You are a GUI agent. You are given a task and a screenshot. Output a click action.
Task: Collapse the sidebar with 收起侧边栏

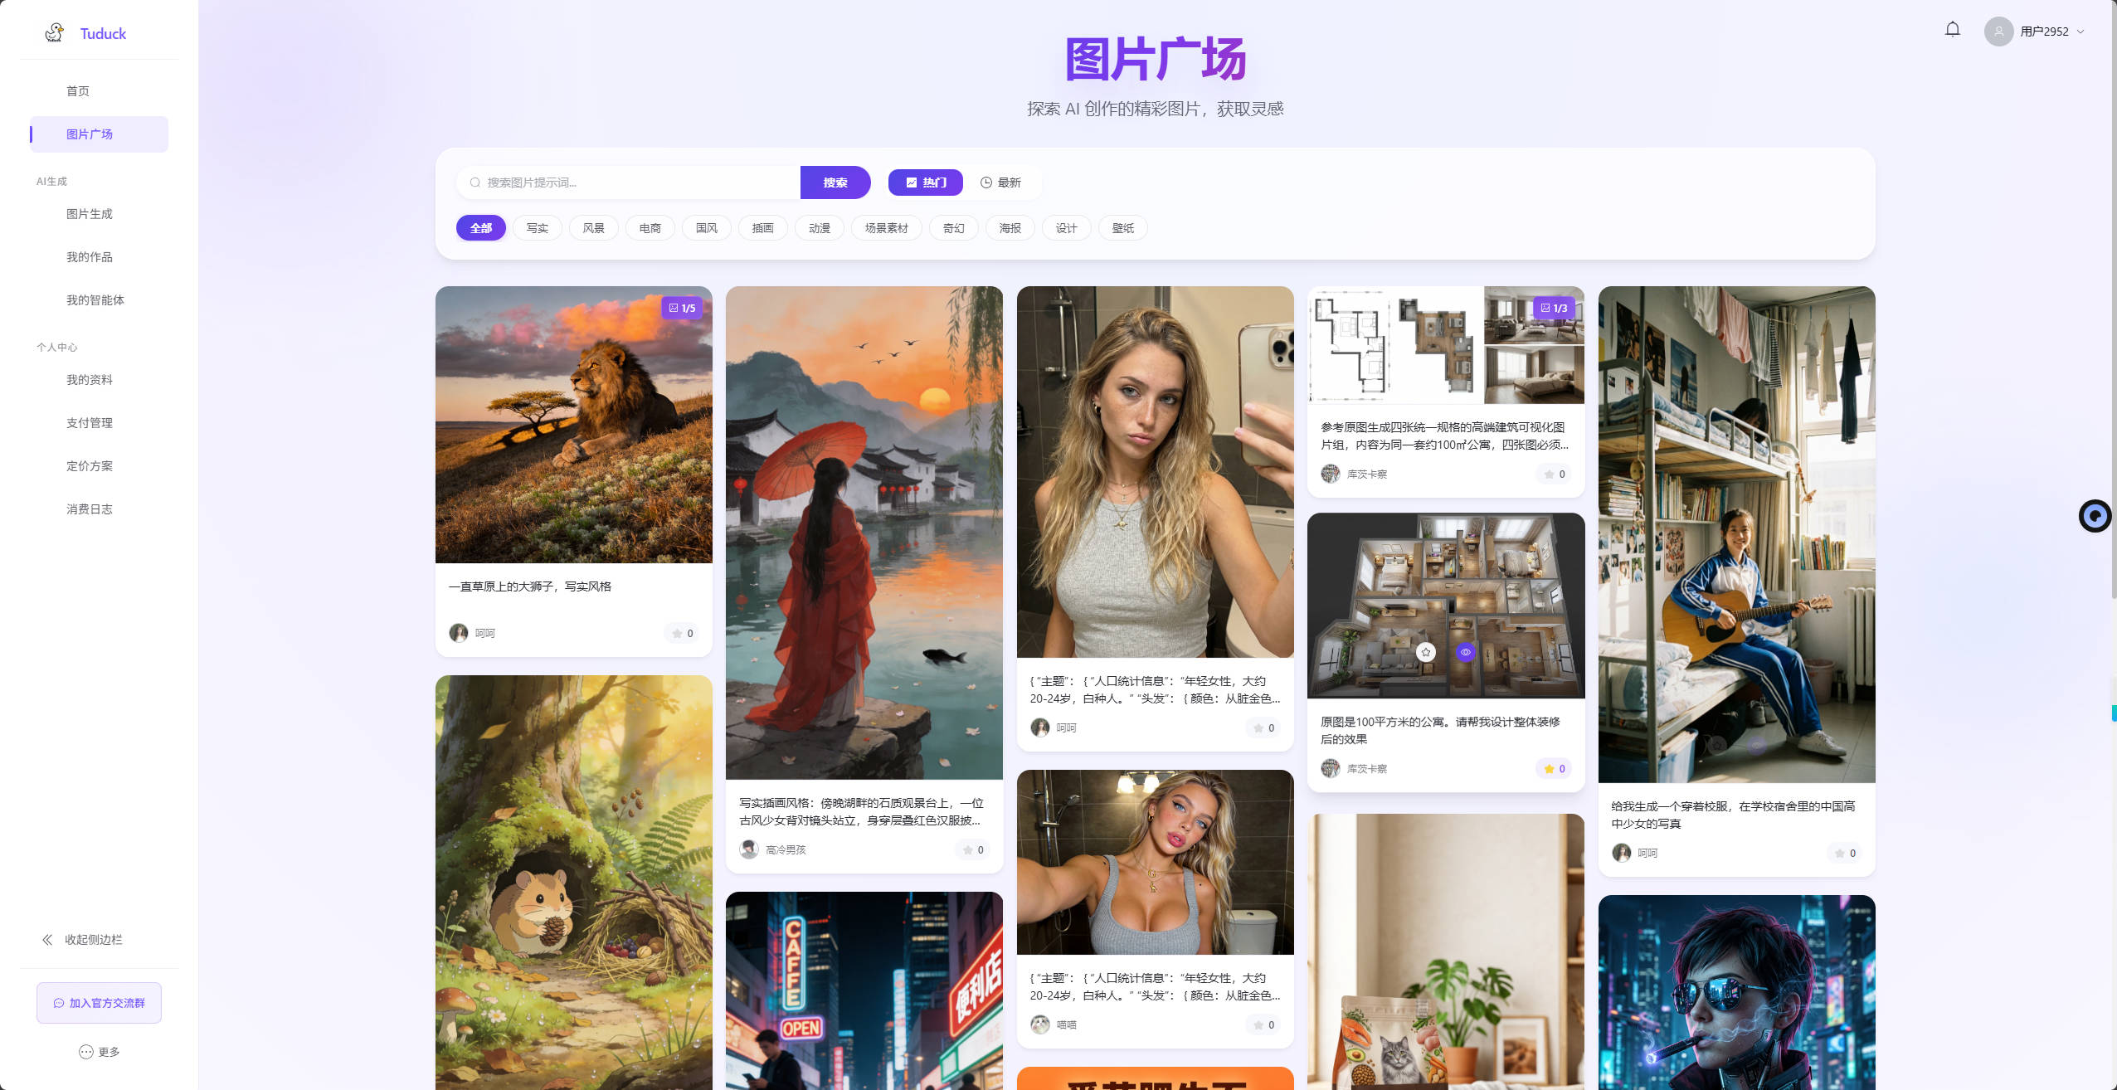tap(83, 939)
